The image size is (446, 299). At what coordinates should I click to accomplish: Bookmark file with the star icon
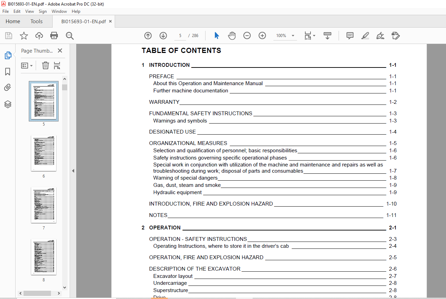click(x=24, y=36)
